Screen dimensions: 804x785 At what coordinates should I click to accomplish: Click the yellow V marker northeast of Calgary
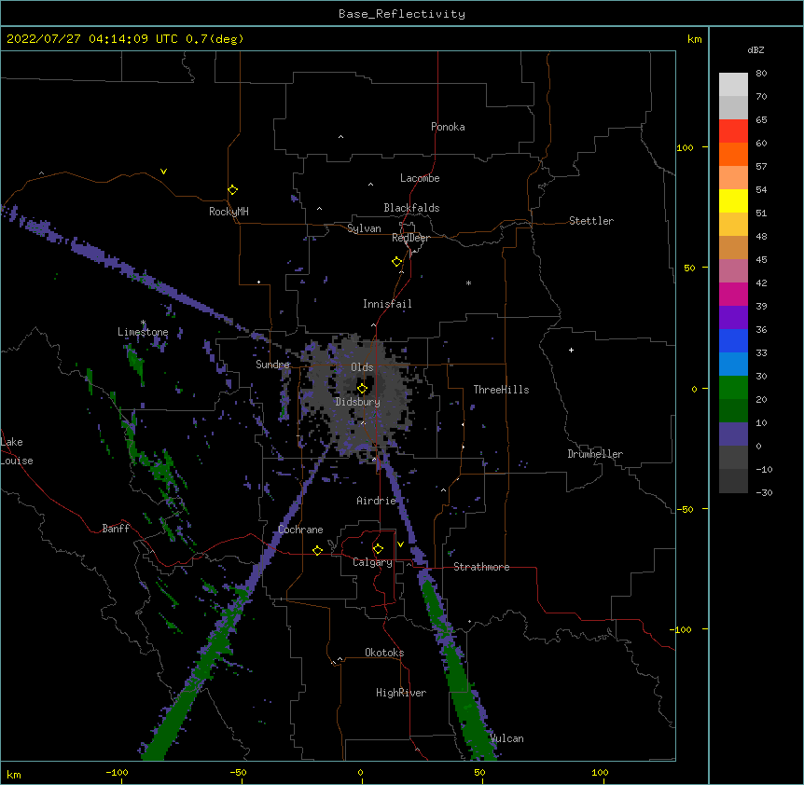[x=400, y=544]
